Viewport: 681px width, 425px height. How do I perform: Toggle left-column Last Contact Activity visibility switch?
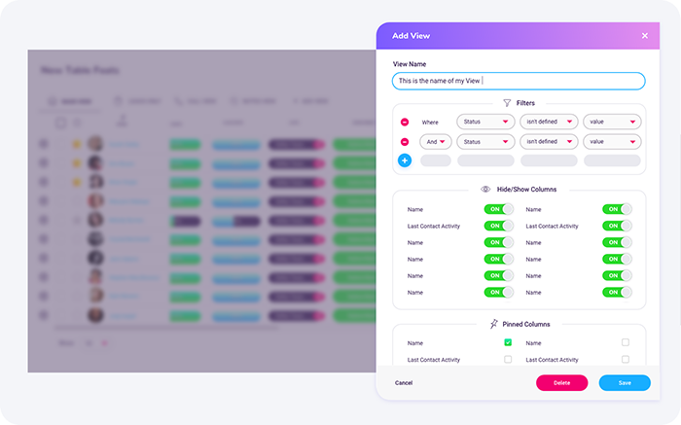[498, 226]
